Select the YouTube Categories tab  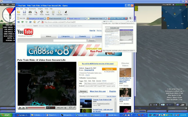click(66, 36)
